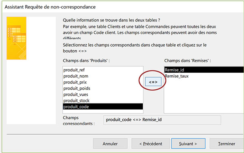Image resolution: width=244 pixels, height=153 pixels.
Task: Click the <=> match fields button
Action: (x=153, y=82)
